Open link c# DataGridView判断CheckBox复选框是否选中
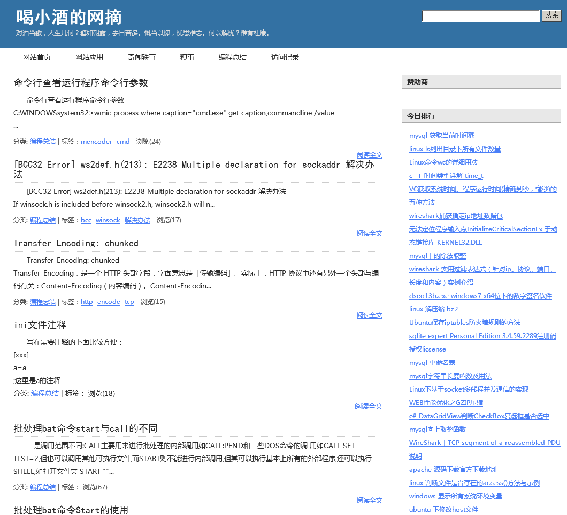 pos(479,416)
